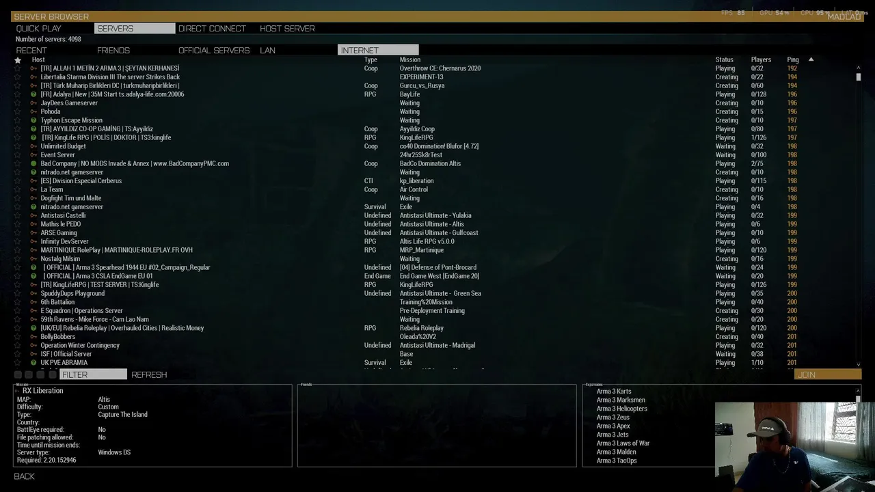Star the KingLifeRPG TEST SERVER row

[x=18, y=285]
